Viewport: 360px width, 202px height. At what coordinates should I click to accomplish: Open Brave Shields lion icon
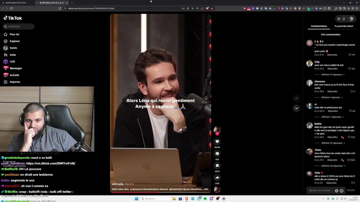coord(208,8)
